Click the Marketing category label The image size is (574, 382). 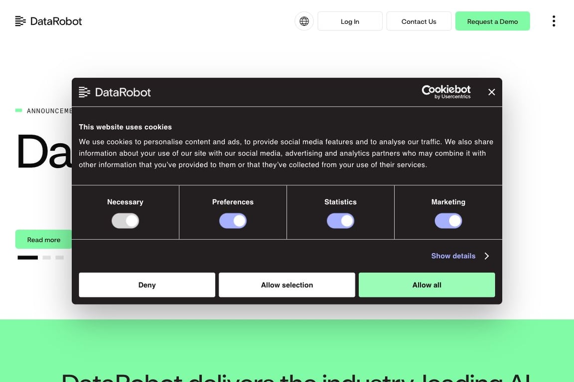click(448, 202)
